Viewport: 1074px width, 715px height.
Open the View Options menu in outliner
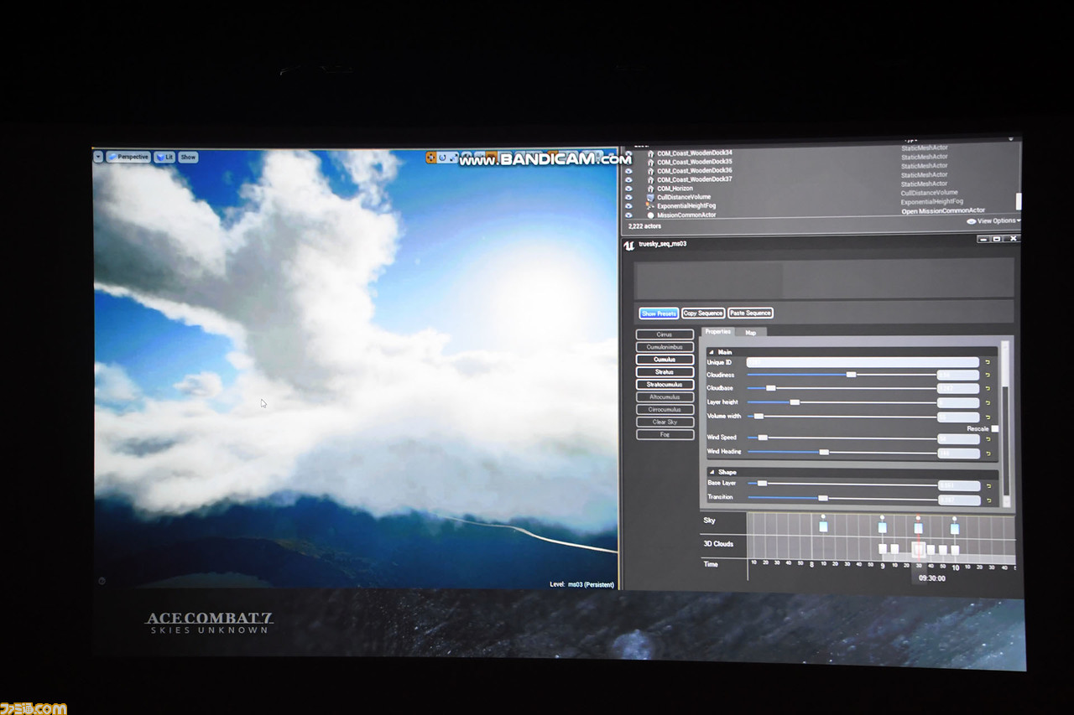point(993,220)
